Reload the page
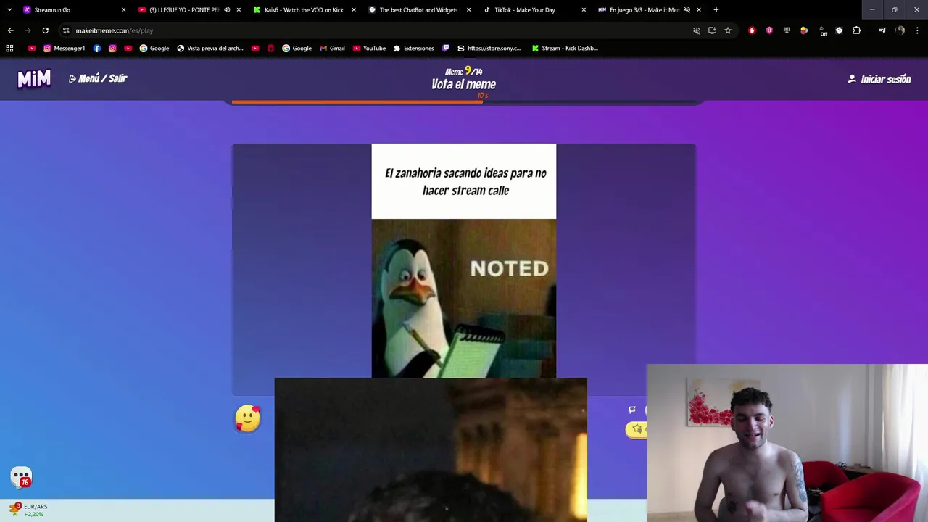 coord(45,30)
